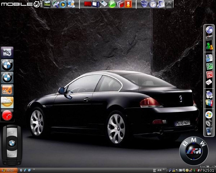Open the orange chart gear widget icon
The image size is (216, 173).
[7, 90]
